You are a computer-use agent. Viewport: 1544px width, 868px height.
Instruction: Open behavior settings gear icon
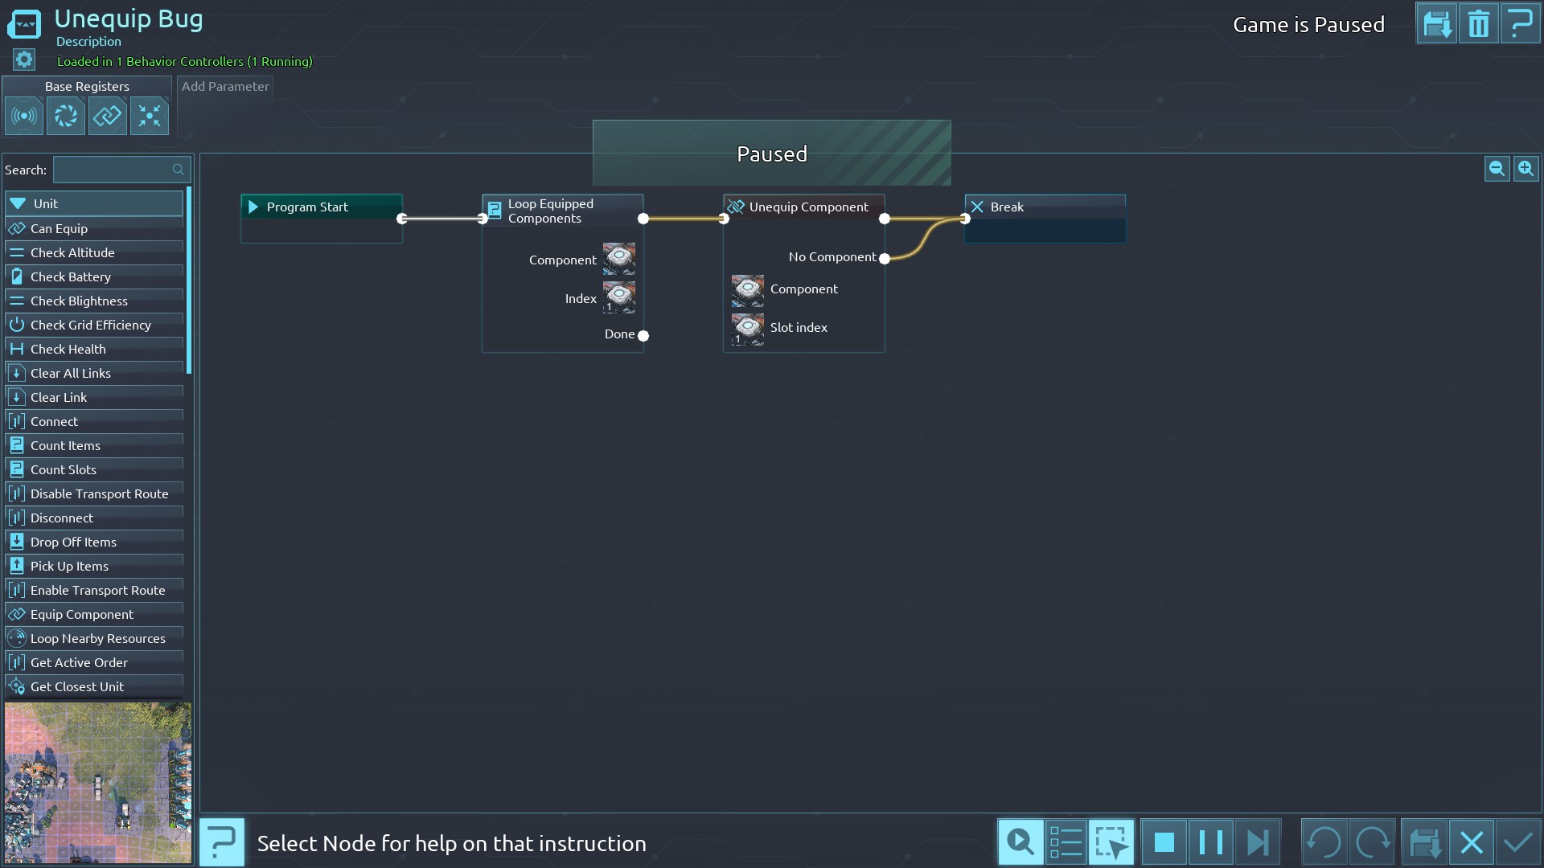click(24, 59)
